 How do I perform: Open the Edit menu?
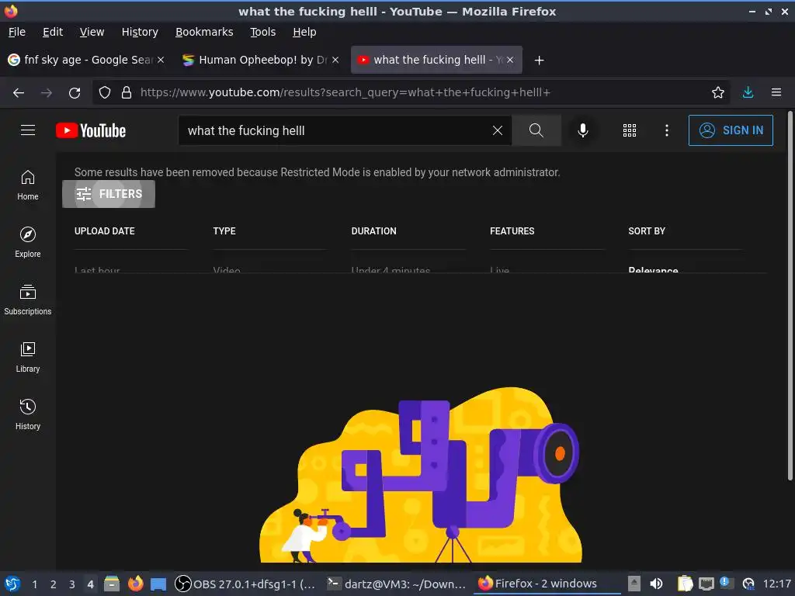point(53,32)
